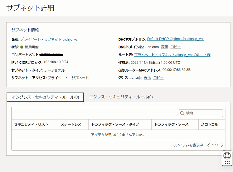Go to previous page of rules
This screenshot has height=172, width=233.
click(208, 145)
